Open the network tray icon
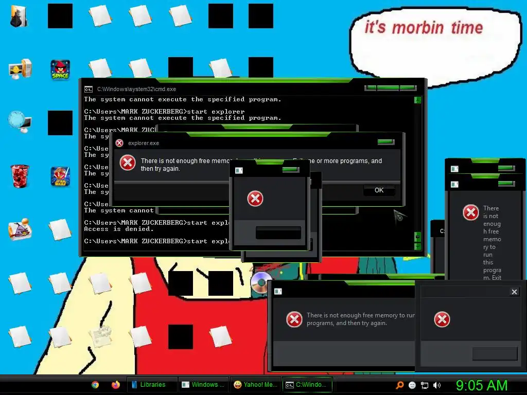Viewport: 527px width, 395px height. click(x=425, y=385)
